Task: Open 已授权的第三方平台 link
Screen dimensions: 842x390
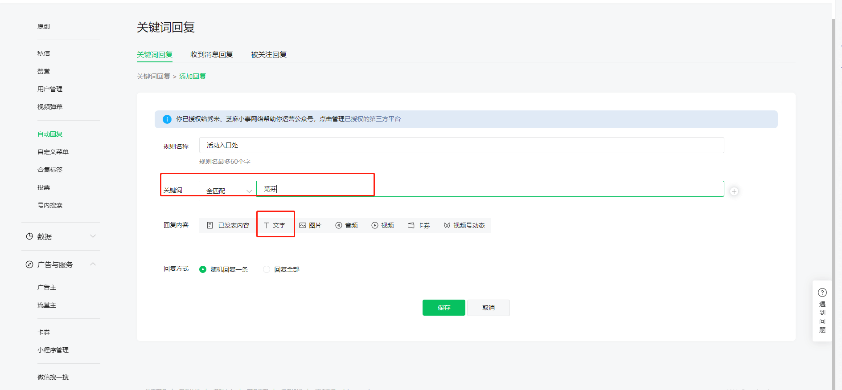Action: (373, 119)
